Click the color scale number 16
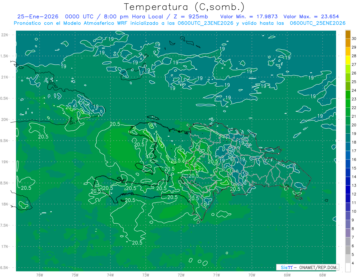This screenshot has height=279, width=362. [354, 160]
